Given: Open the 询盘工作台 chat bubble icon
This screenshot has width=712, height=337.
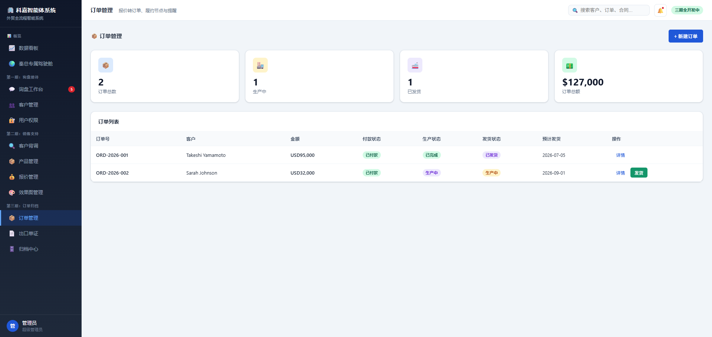Looking at the screenshot, I should [12, 89].
